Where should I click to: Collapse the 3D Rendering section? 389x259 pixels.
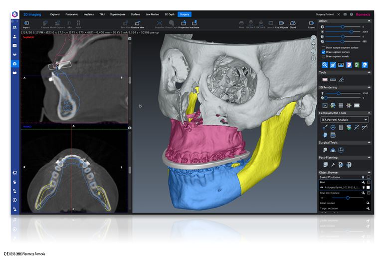click(x=370, y=87)
